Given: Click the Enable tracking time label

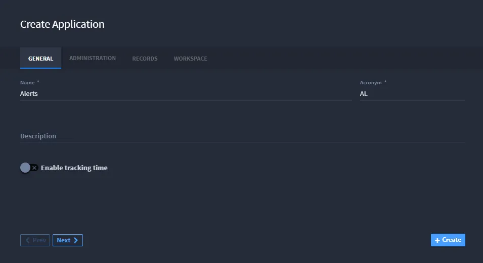Looking at the screenshot, I should point(74,168).
